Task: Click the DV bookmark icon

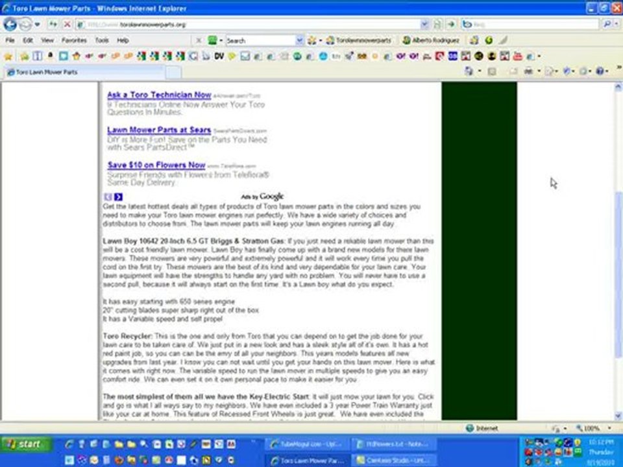Action: pos(219,56)
